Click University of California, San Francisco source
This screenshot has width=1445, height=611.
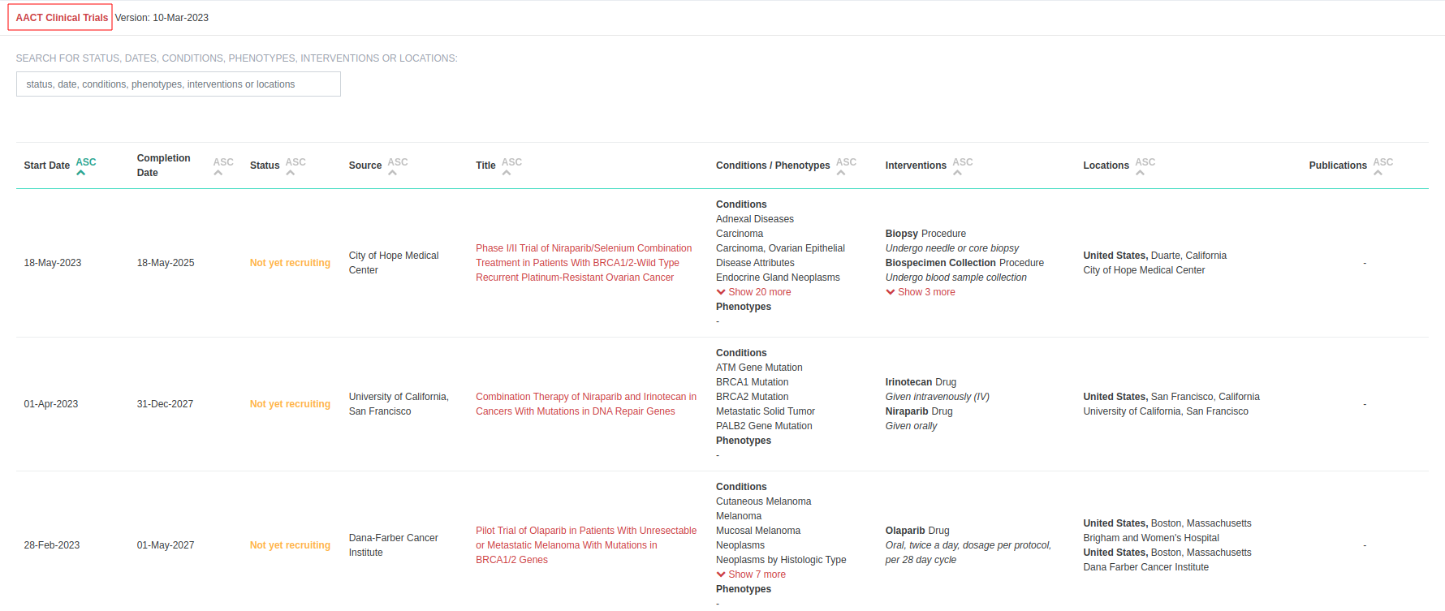(x=399, y=404)
